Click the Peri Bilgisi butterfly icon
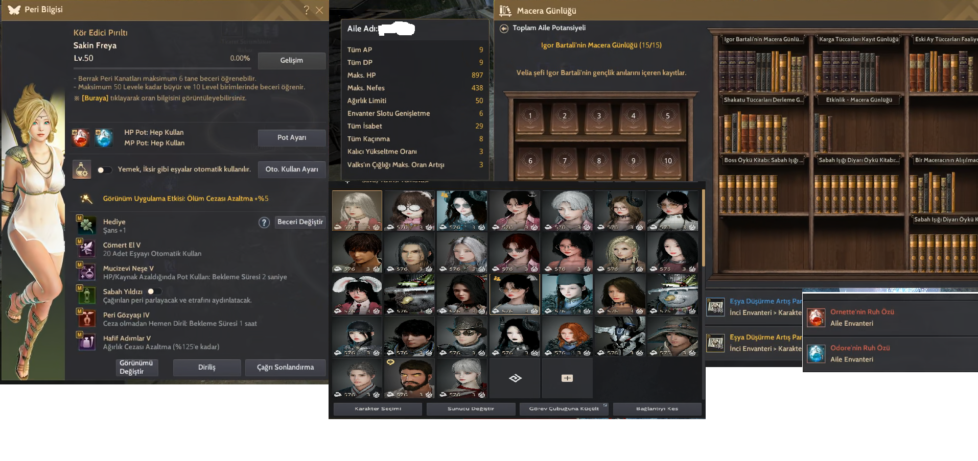 [x=14, y=10]
